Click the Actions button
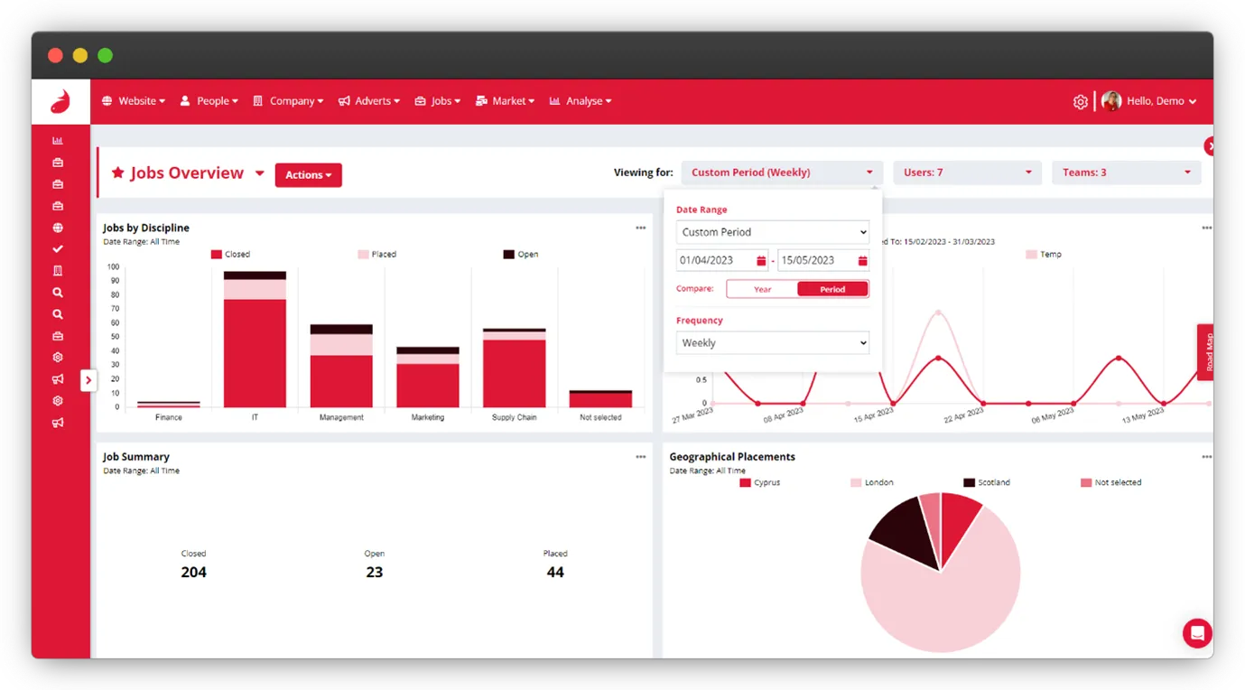The image size is (1245, 690). point(308,174)
